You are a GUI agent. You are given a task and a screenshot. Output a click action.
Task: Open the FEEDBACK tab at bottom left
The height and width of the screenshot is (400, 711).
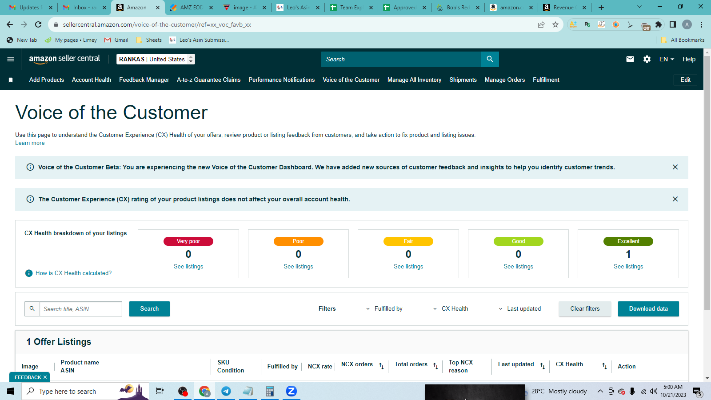coord(28,377)
